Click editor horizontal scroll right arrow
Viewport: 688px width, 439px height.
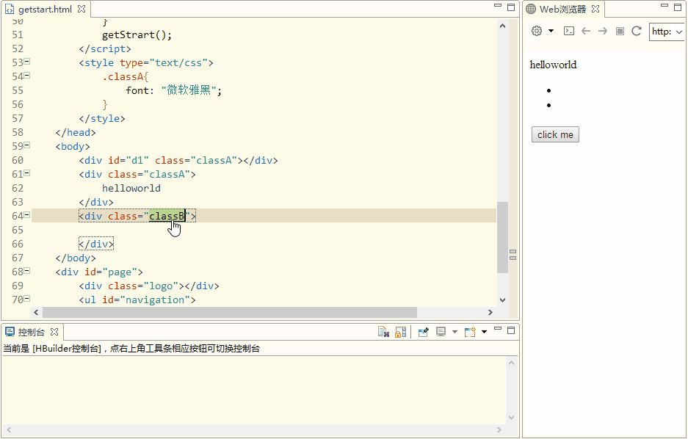click(490, 312)
